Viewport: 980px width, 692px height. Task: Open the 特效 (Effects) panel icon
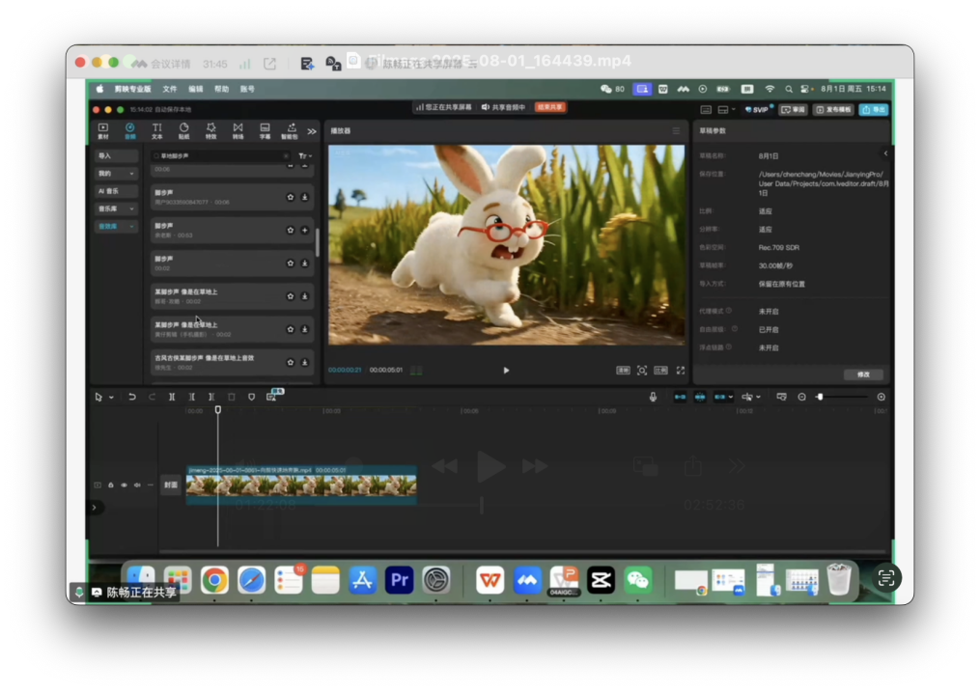coord(210,130)
